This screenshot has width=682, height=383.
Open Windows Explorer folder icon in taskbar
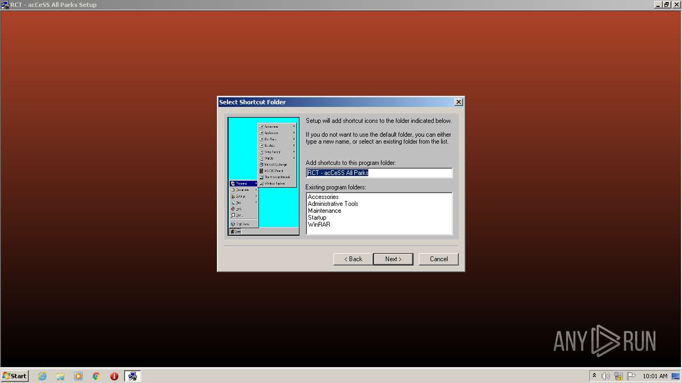(60, 376)
